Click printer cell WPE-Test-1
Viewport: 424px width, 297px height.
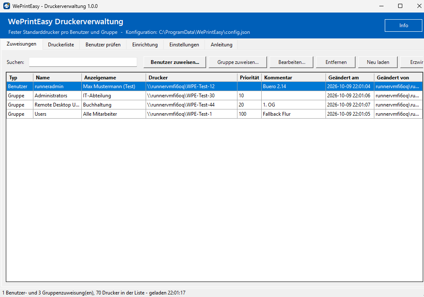tap(192, 114)
